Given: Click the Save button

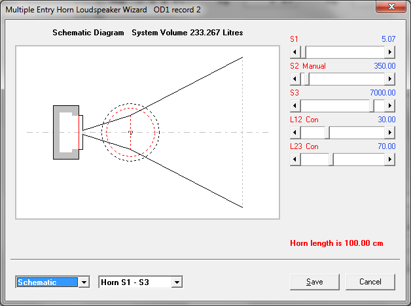Looking at the screenshot, I should [315, 282].
